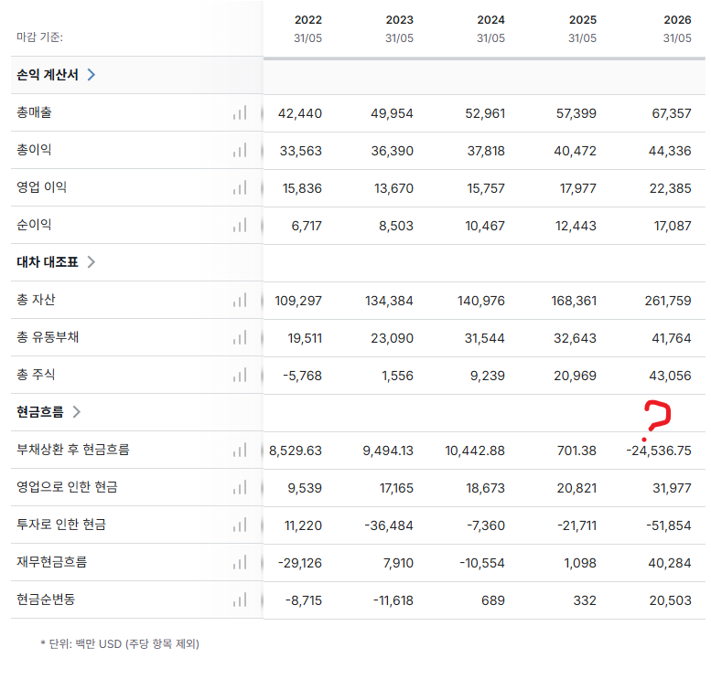The image size is (711, 679).
Task: Open chart icon for 총이익 row
Action: pos(240,150)
